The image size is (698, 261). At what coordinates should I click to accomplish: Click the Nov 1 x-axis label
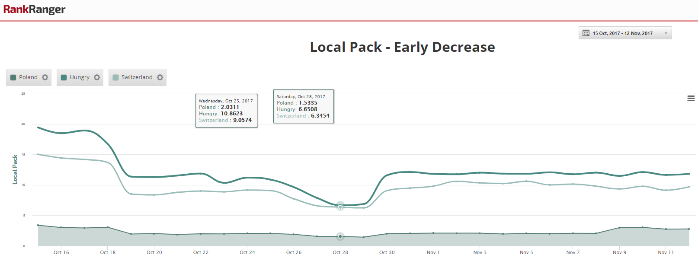[433, 252]
